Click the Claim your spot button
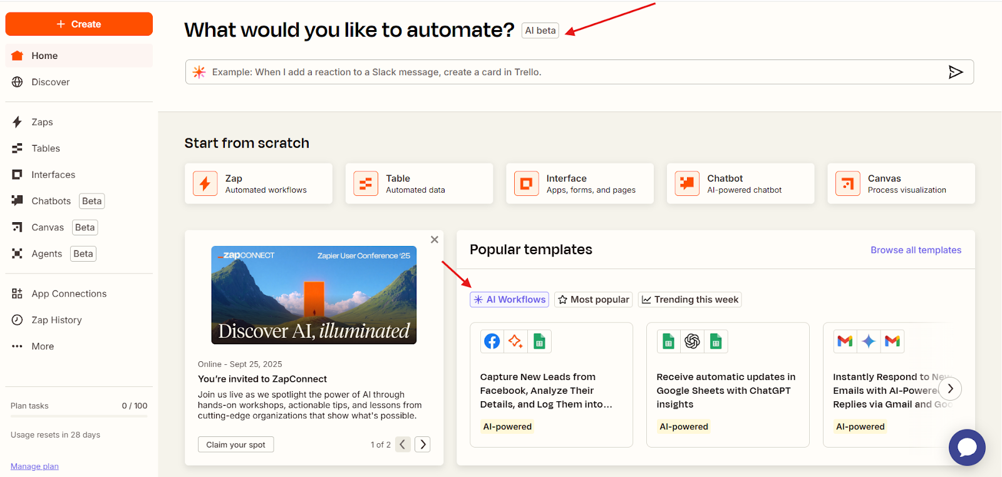 [x=236, y=444]
